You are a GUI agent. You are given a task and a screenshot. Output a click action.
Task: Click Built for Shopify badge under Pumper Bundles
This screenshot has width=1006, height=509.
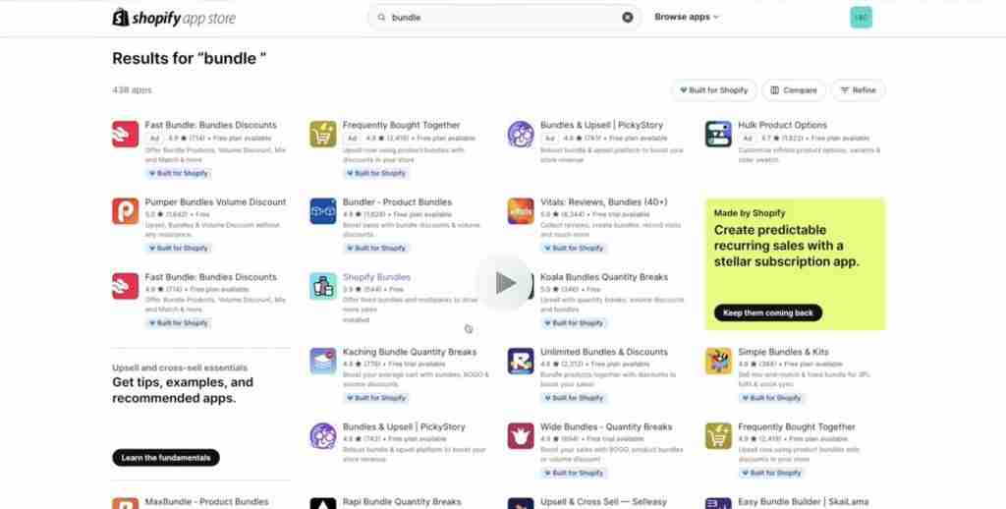[x=179, y=249]
